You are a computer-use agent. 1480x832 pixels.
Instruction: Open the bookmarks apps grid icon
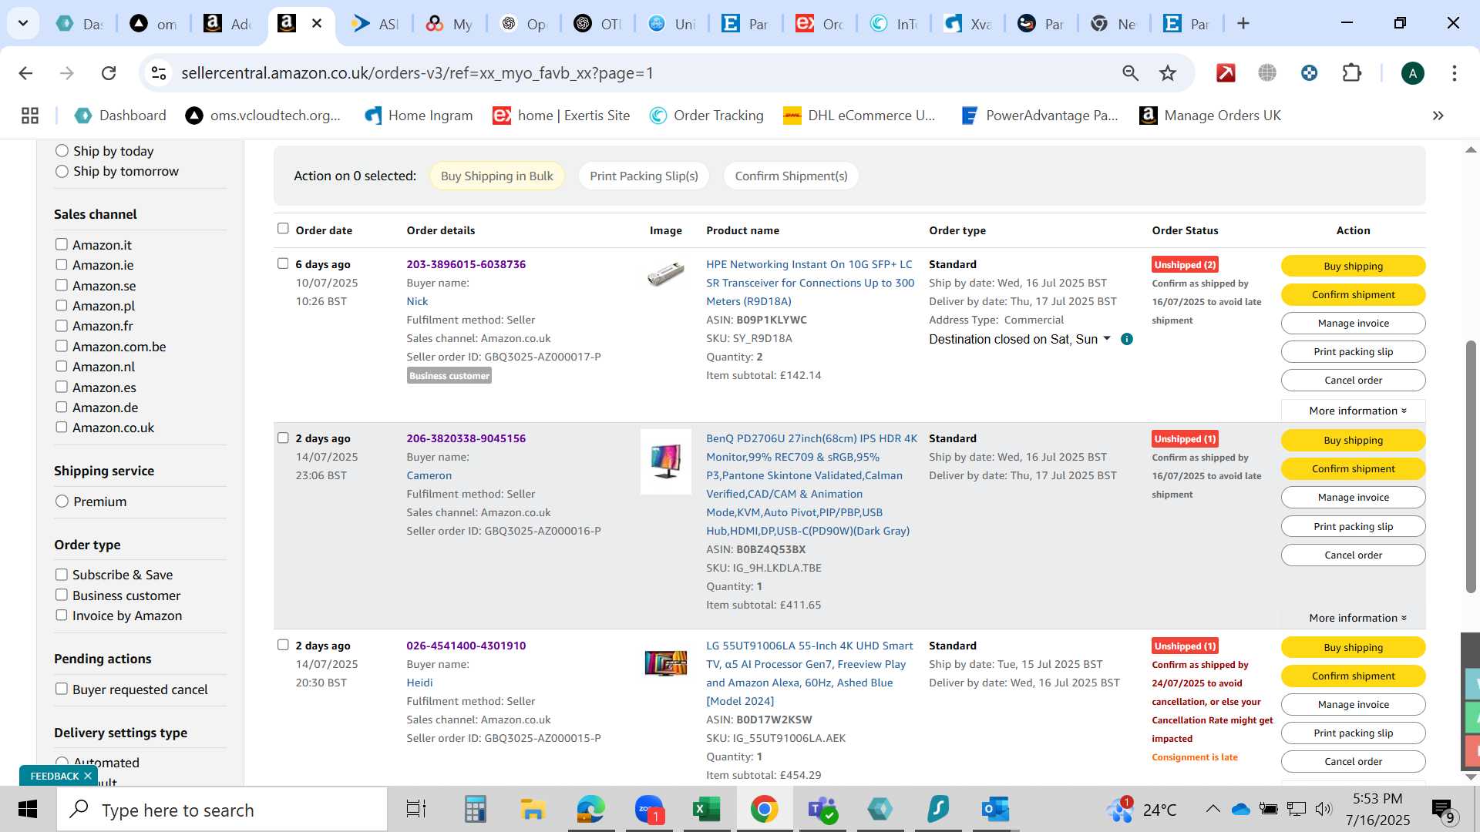(30, 116)
